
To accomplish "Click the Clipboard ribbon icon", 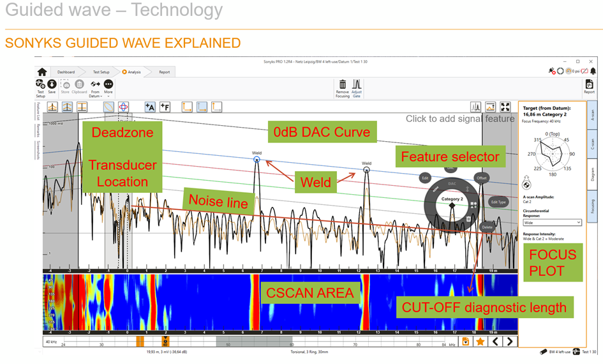I will click(x=79, y=87).
